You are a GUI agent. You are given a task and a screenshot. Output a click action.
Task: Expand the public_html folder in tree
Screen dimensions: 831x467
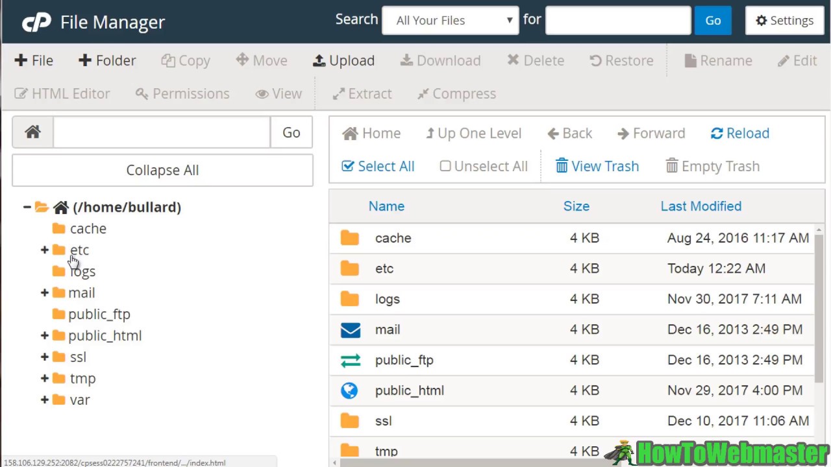pos(45,335)
